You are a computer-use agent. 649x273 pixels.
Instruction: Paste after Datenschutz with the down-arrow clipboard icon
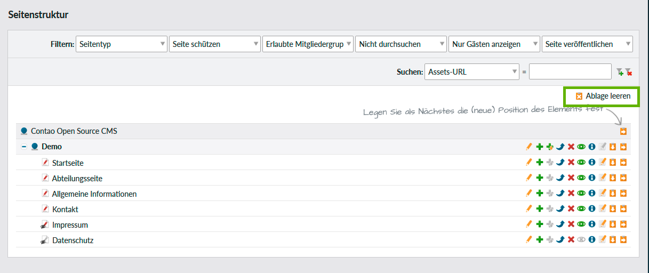(x=612, y=240)
